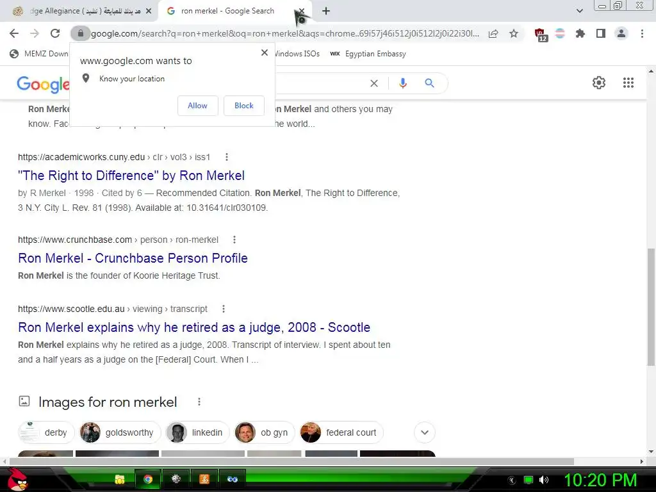Image resolution: width=656 pixels, height=492 pixels.
Task: Open the striped circle extension icon
Action: tap(560, 33)
